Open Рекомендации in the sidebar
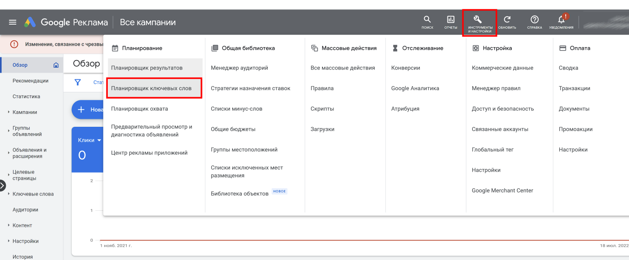Viewport: 629px width, 260px height. click(x=31, y=81)
